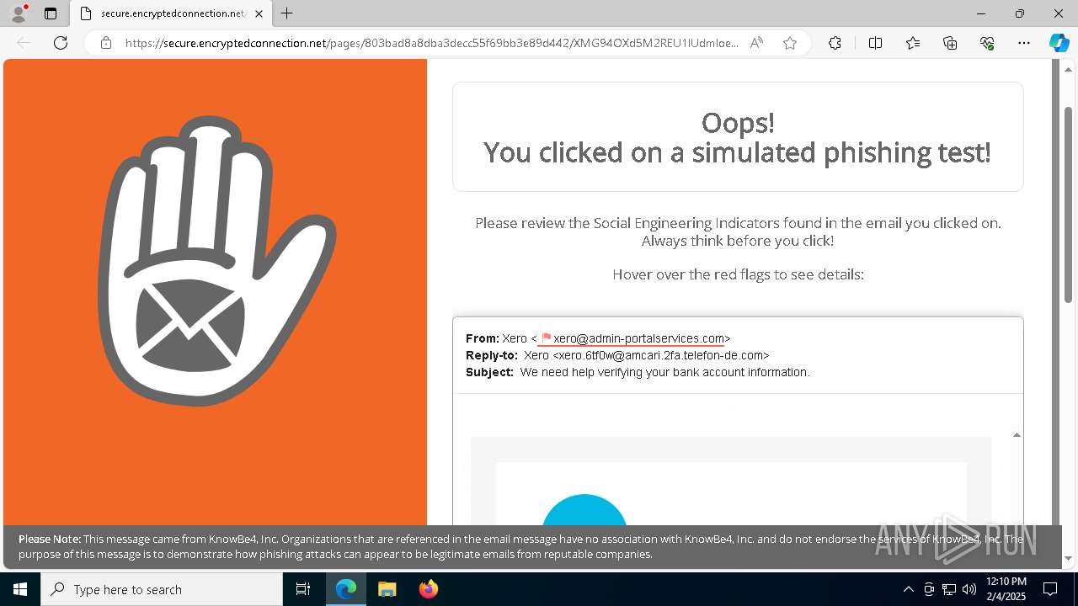Click the 'Hover over the red flags' instruction

coord(738,274)
